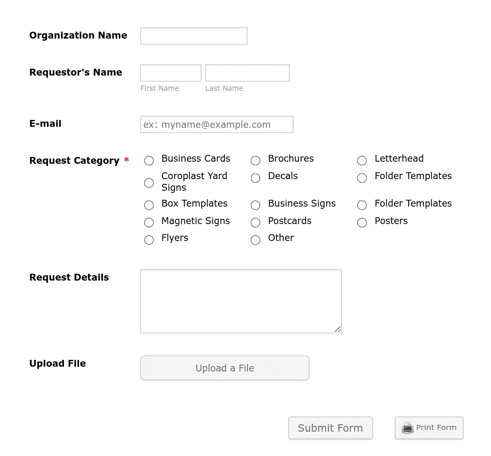Image resolution: width=491 pixels, height=456 pixels.
Task: Choose the Other radio option
Action: tap(255, 240)
